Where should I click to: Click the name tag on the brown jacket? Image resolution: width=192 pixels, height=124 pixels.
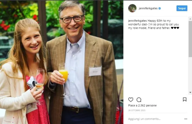click(95, 71)
